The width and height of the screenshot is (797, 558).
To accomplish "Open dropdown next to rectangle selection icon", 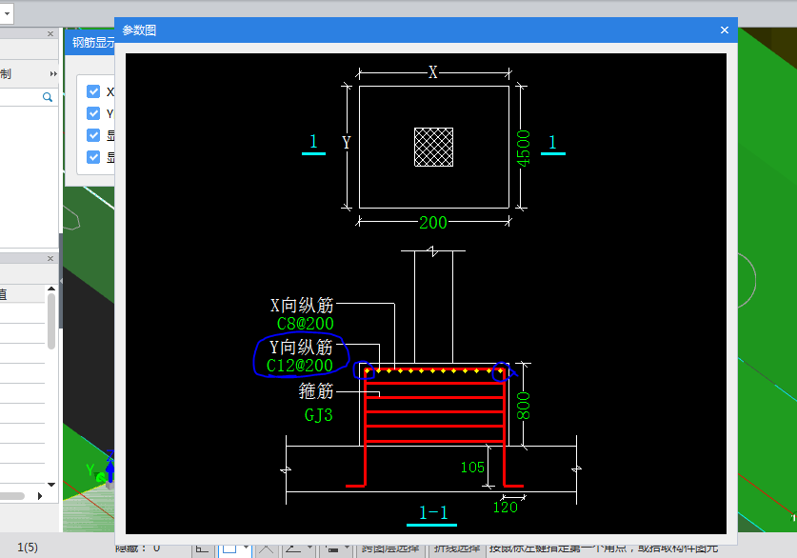I will (246, 548).
